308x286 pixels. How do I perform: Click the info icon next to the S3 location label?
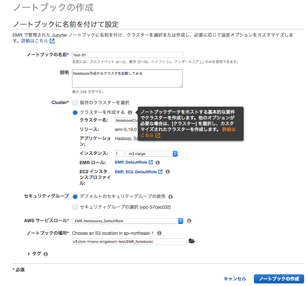click(159, 233)
